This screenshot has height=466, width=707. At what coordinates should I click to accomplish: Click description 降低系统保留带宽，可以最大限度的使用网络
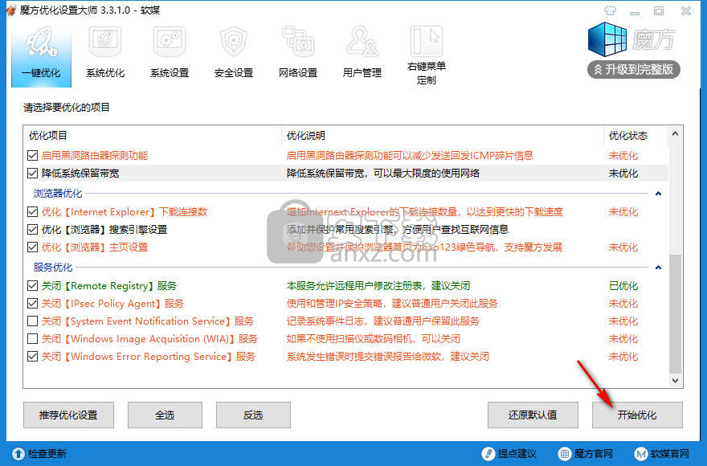382,174
